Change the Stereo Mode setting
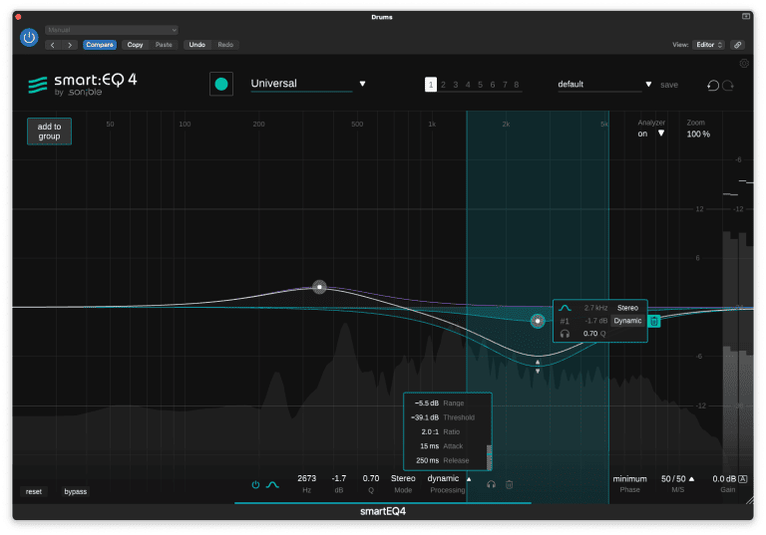This screenshot has width=766, height=535. [x=403, y=479]
